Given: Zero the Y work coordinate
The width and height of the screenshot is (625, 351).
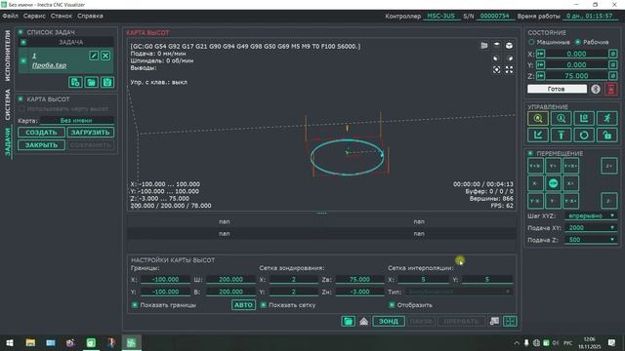Looking at the screenshot, I should coord(613,64).
